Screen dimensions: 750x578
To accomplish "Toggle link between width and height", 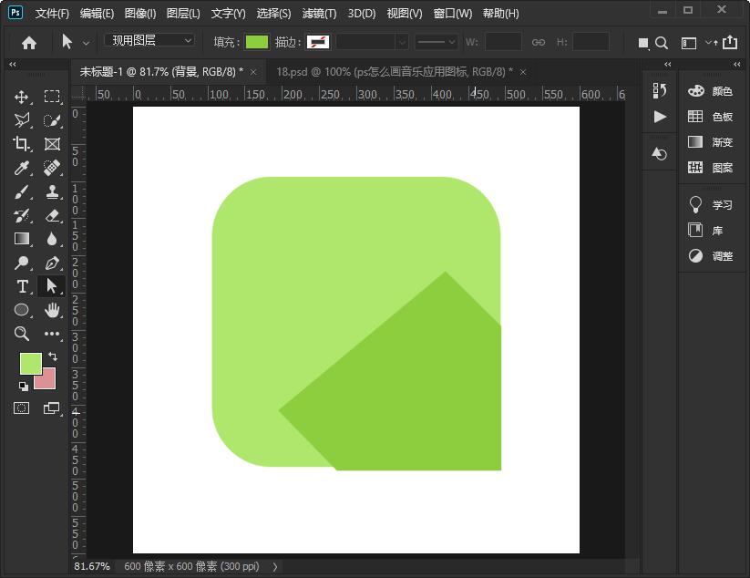I will click(539, 42).
